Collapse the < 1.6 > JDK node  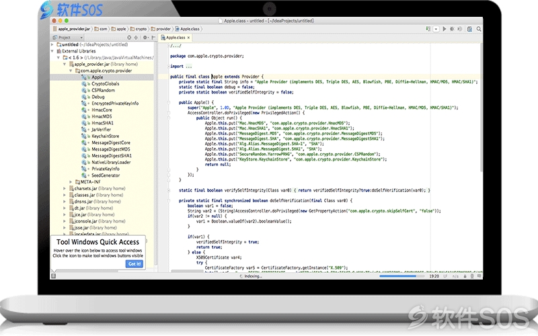click(59, 58)
